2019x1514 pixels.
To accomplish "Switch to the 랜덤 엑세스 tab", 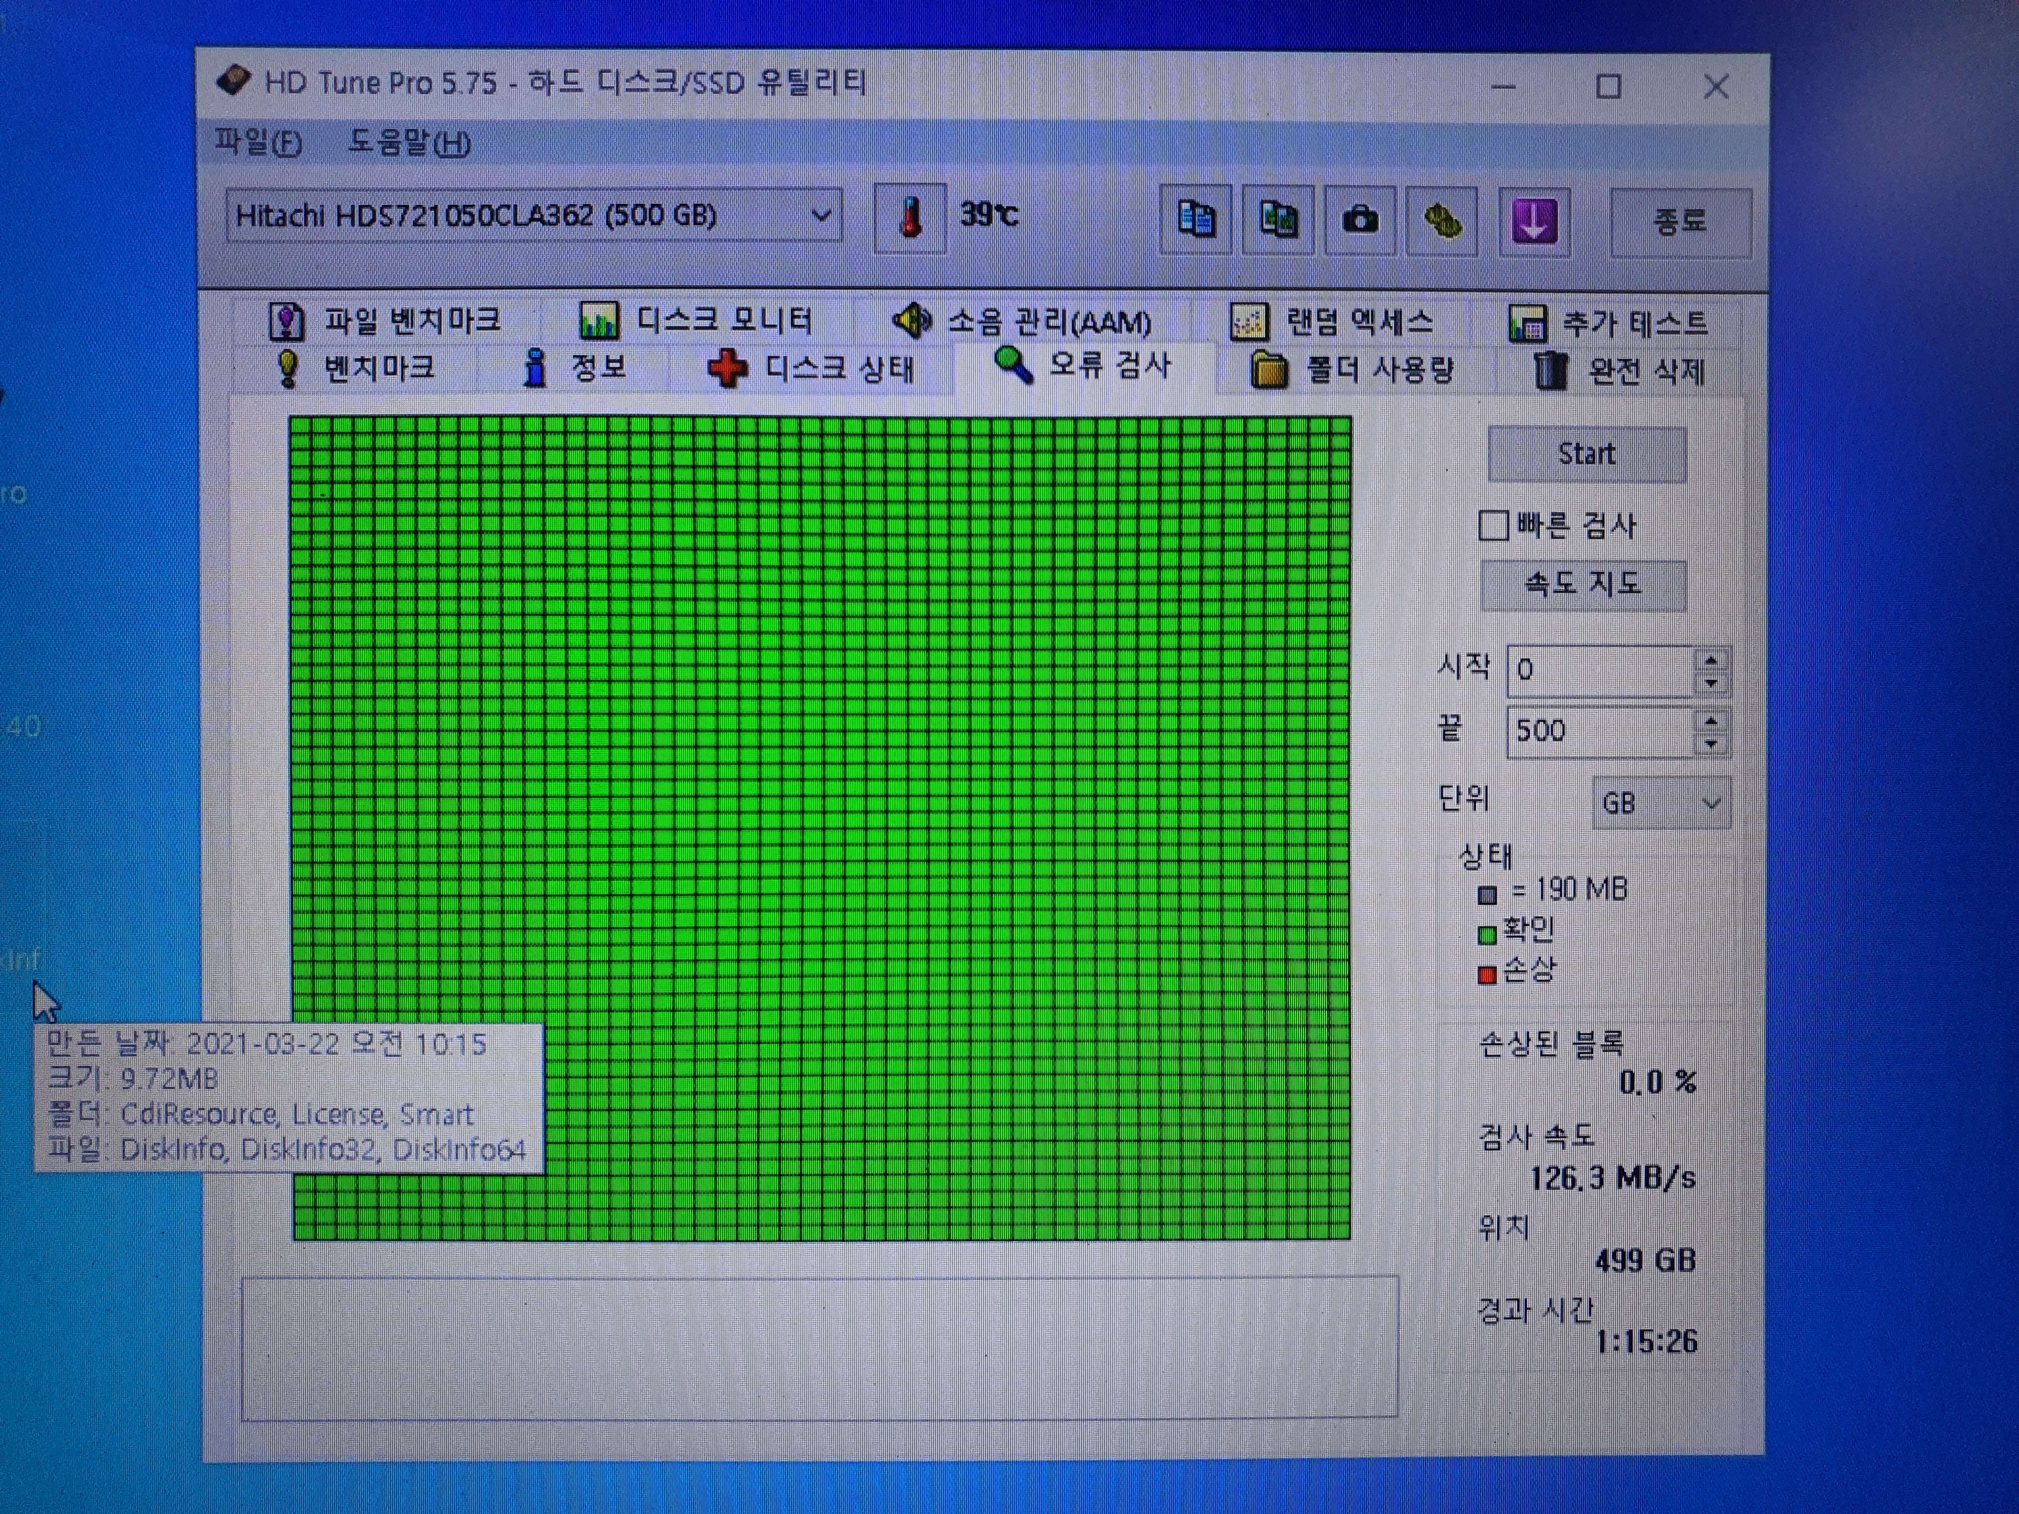I will 1332,322.
